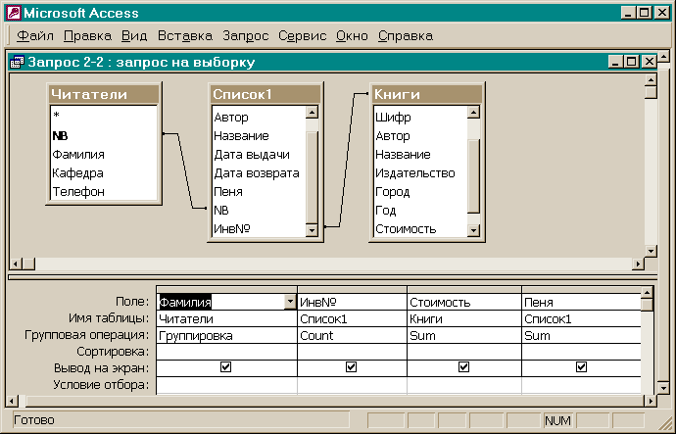Click Условие отбора cell for Инв№ column
676x434 pixels.
353,385
